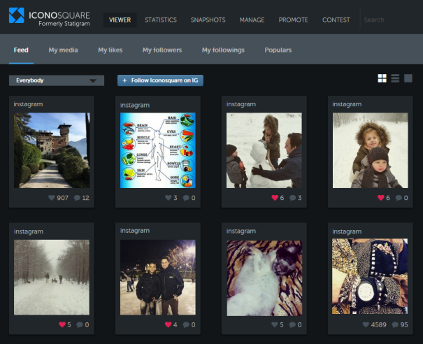The image size is (423, 344).
Task: Open the castle on the lake photo
Action: tap(52, 150)
